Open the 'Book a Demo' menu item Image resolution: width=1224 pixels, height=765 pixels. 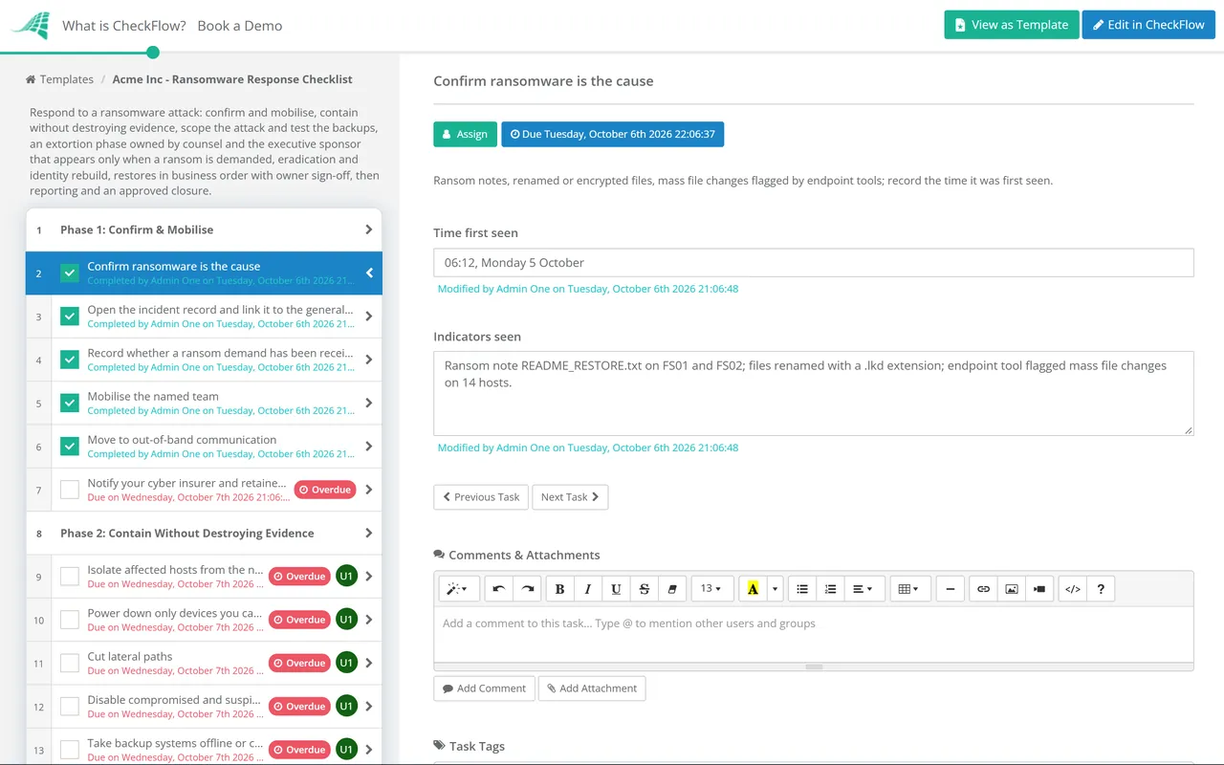tap(240, 26)
